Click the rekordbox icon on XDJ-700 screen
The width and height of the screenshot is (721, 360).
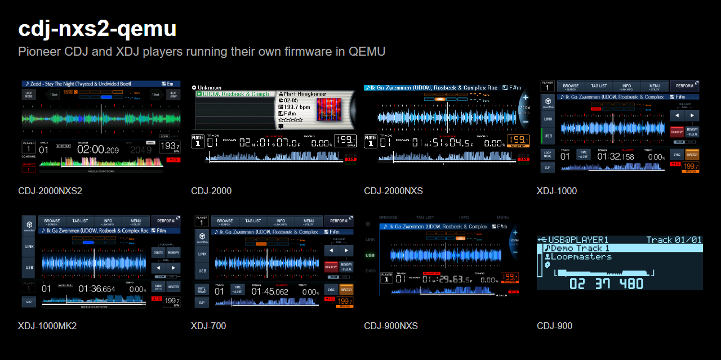202,237
